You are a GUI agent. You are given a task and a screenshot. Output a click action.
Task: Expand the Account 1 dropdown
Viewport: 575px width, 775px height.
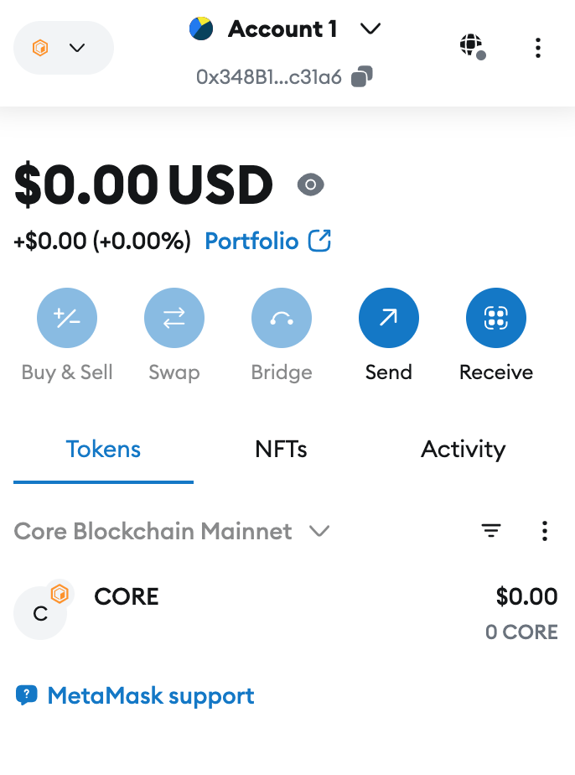click(x=370, y=29)
